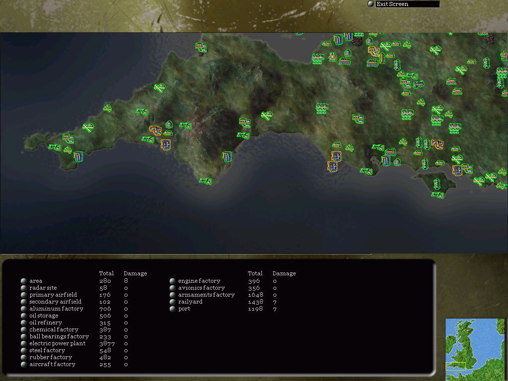Click the port total 1198
Viewport: 508px width, 381px height.
[x=255, y=309]
